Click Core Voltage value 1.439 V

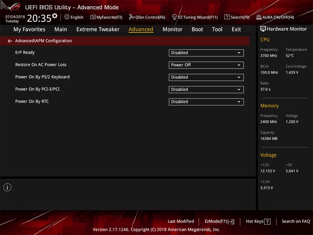292,73
